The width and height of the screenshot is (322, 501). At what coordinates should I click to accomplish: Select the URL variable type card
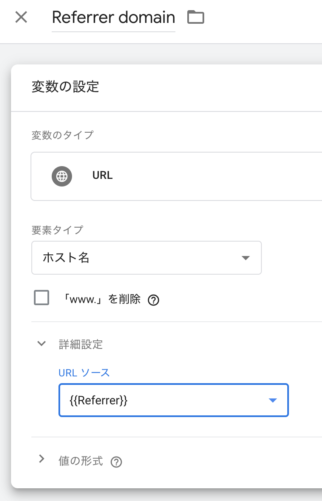[169, 176]
